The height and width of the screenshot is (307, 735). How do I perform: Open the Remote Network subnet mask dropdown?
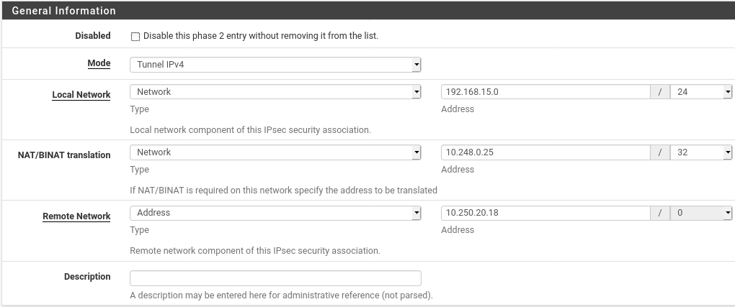pyautogui.click(x=700, y=213)
